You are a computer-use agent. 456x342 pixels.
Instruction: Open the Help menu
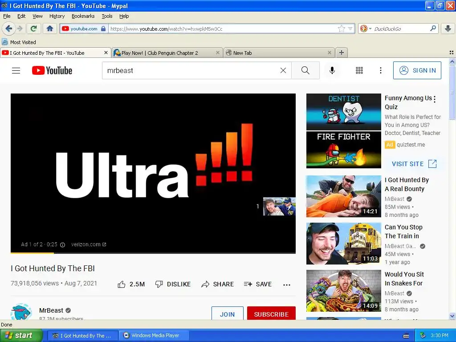(124, 16)
